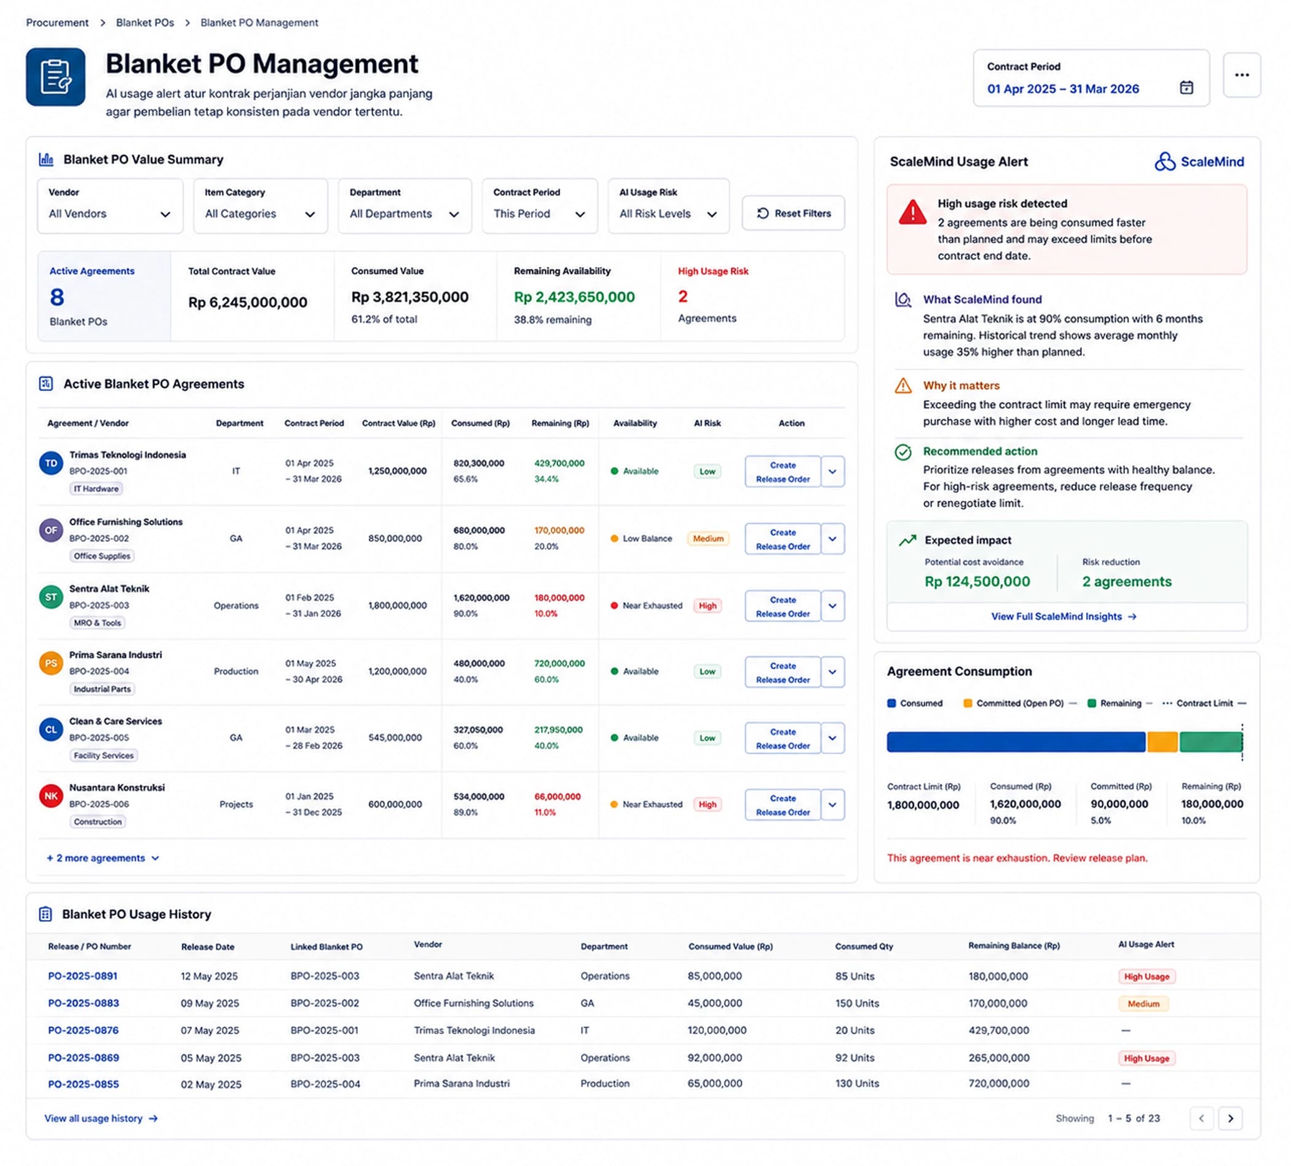Image resolution: width=1291 pixels, height=1166 pixels.
Task: Click the Active Blanket PO Agreements section icon
Action: point(46,384)
